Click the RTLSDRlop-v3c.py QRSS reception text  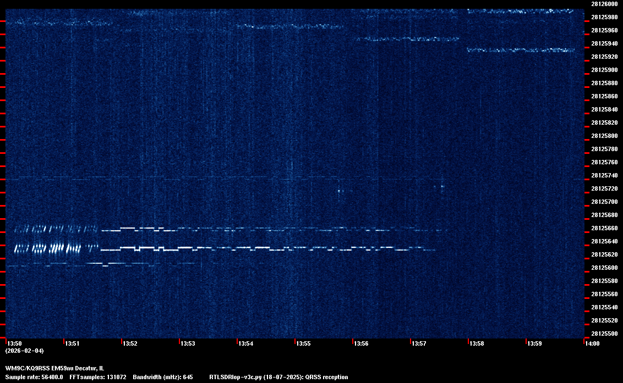click(x=278, y=377)
